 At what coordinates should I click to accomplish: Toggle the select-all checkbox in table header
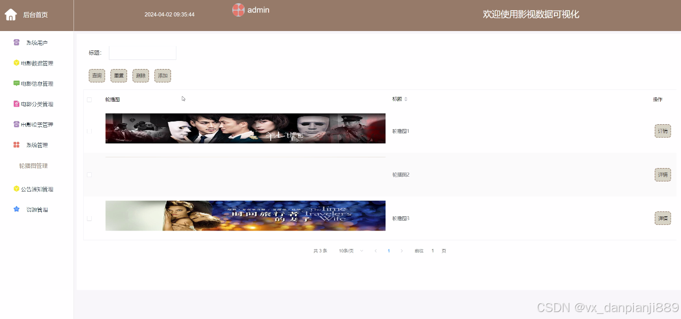click(x=90, y=100)
